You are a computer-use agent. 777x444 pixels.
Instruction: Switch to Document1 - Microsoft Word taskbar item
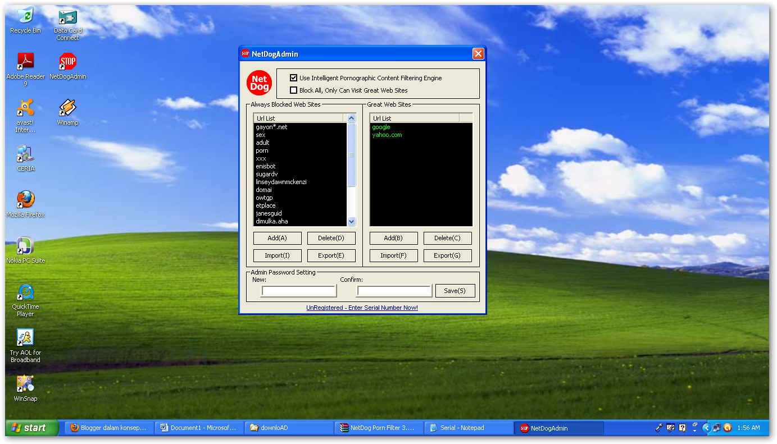click(x=199, y=428)
